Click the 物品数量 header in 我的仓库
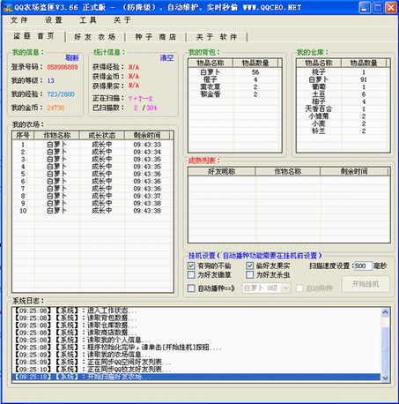This screenshot has height=404, width=399. coord(364,63)
